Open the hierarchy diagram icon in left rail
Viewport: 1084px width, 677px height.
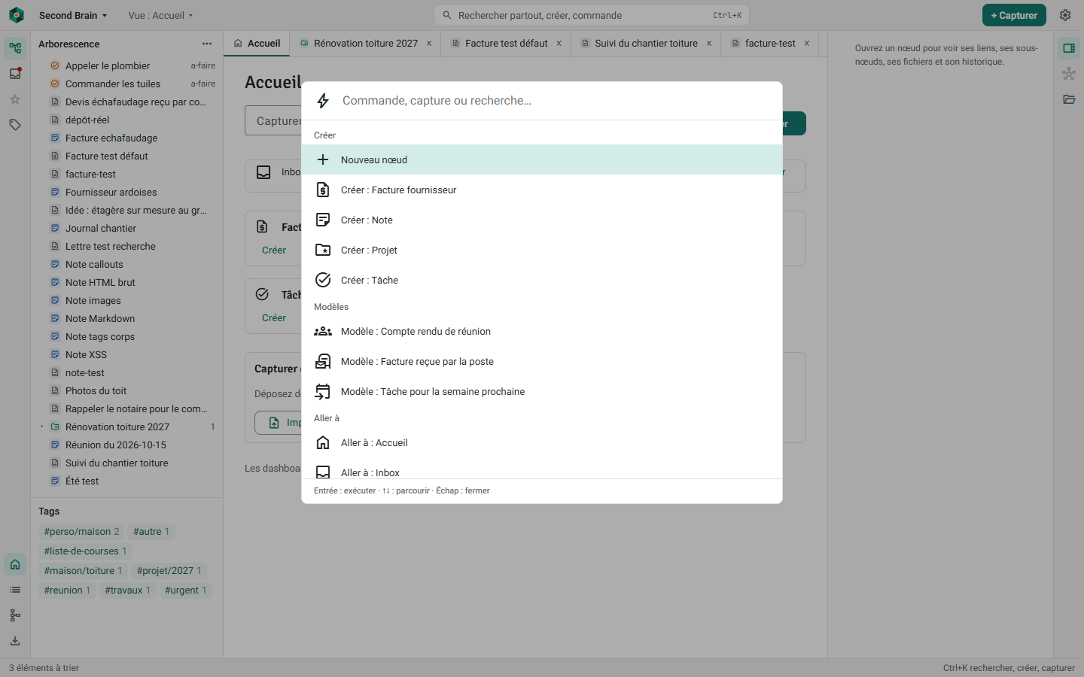15,615
